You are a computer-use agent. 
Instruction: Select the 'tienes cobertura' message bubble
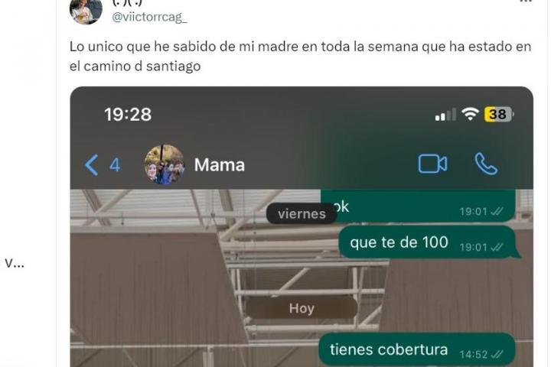click(417, 349)
